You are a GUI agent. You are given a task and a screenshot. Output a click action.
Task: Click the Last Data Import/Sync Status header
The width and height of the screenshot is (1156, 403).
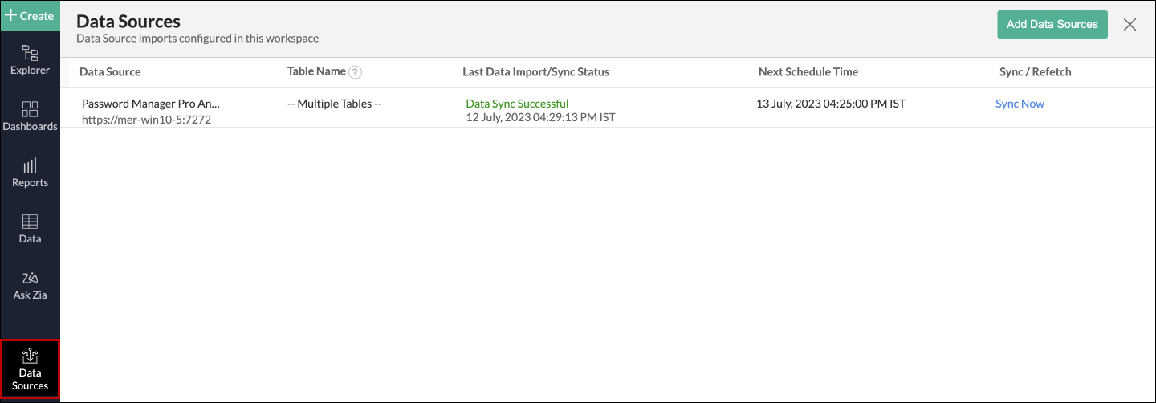(x=535, y=71)
